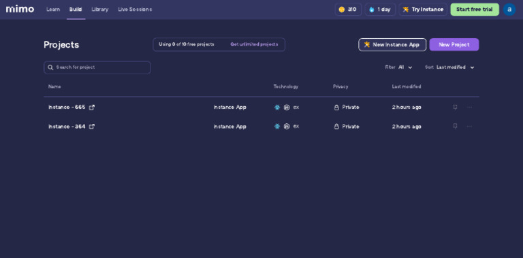Go to the Learn tab

(53, 10)
